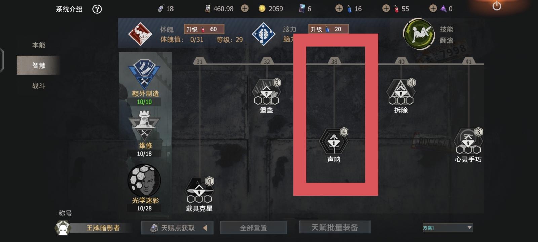Upgrade 体魄 with the 升级 60 button

tap(204, 29)
